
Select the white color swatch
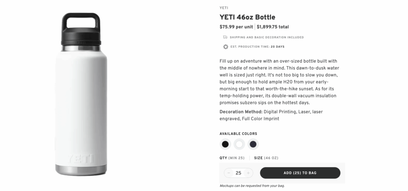tap(239, 144)
